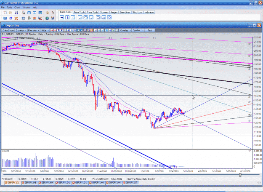This screenshot has height=192, width=263.
Task: Select the pointer arrow tool icon
Action: (x=53, y=13)
